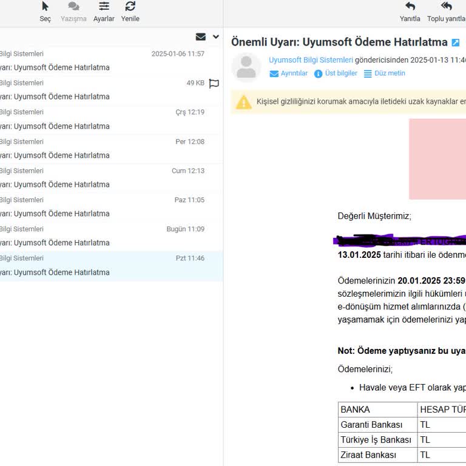Select highlighted message from Pzt 11:46
The width and height of the screenshot is (466, 466).
click(x=111, y=265)
